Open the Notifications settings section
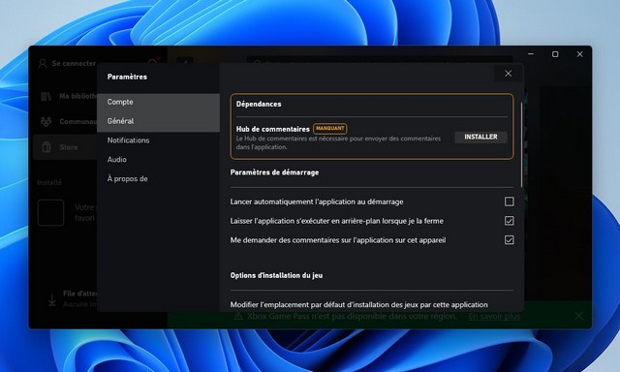620x372 pixels. pyautogui.click(x=158, y=140)
